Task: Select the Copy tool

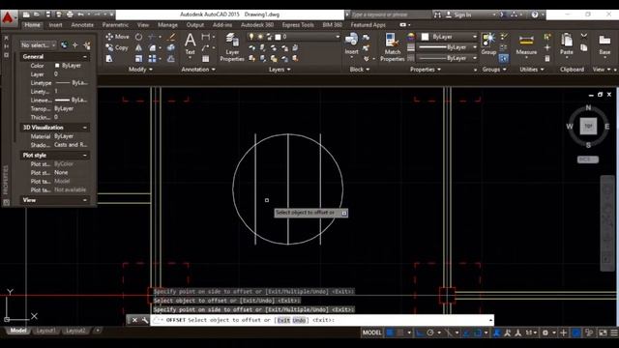Action: (x=117, y=47)
